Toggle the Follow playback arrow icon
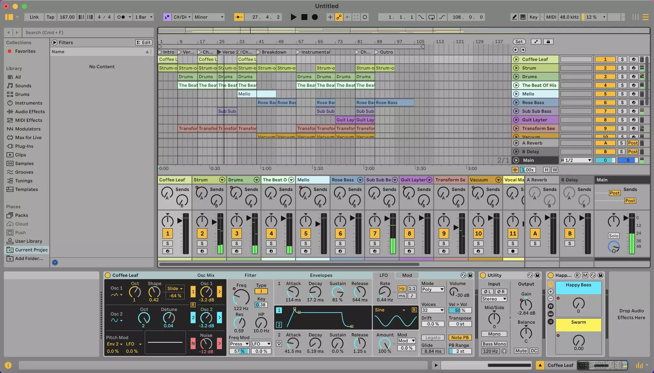Screen dimensions: 654x373 (x=239, y=17)
